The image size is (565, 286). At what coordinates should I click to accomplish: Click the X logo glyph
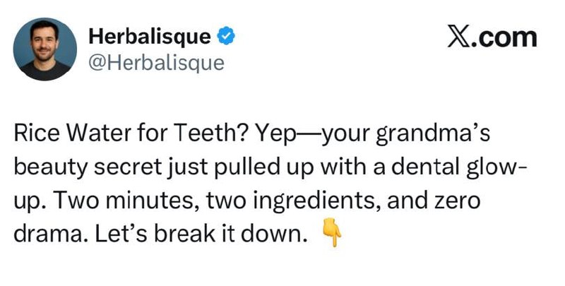click(x=460, y=37)
